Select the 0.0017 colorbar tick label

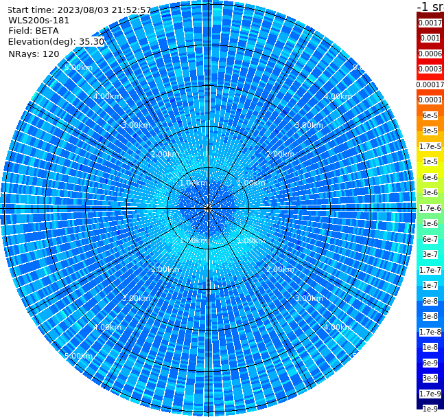(430, 23)
